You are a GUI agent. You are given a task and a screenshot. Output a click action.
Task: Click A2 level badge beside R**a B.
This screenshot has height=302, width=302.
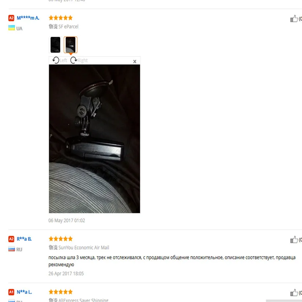click(x=11, y=239)
